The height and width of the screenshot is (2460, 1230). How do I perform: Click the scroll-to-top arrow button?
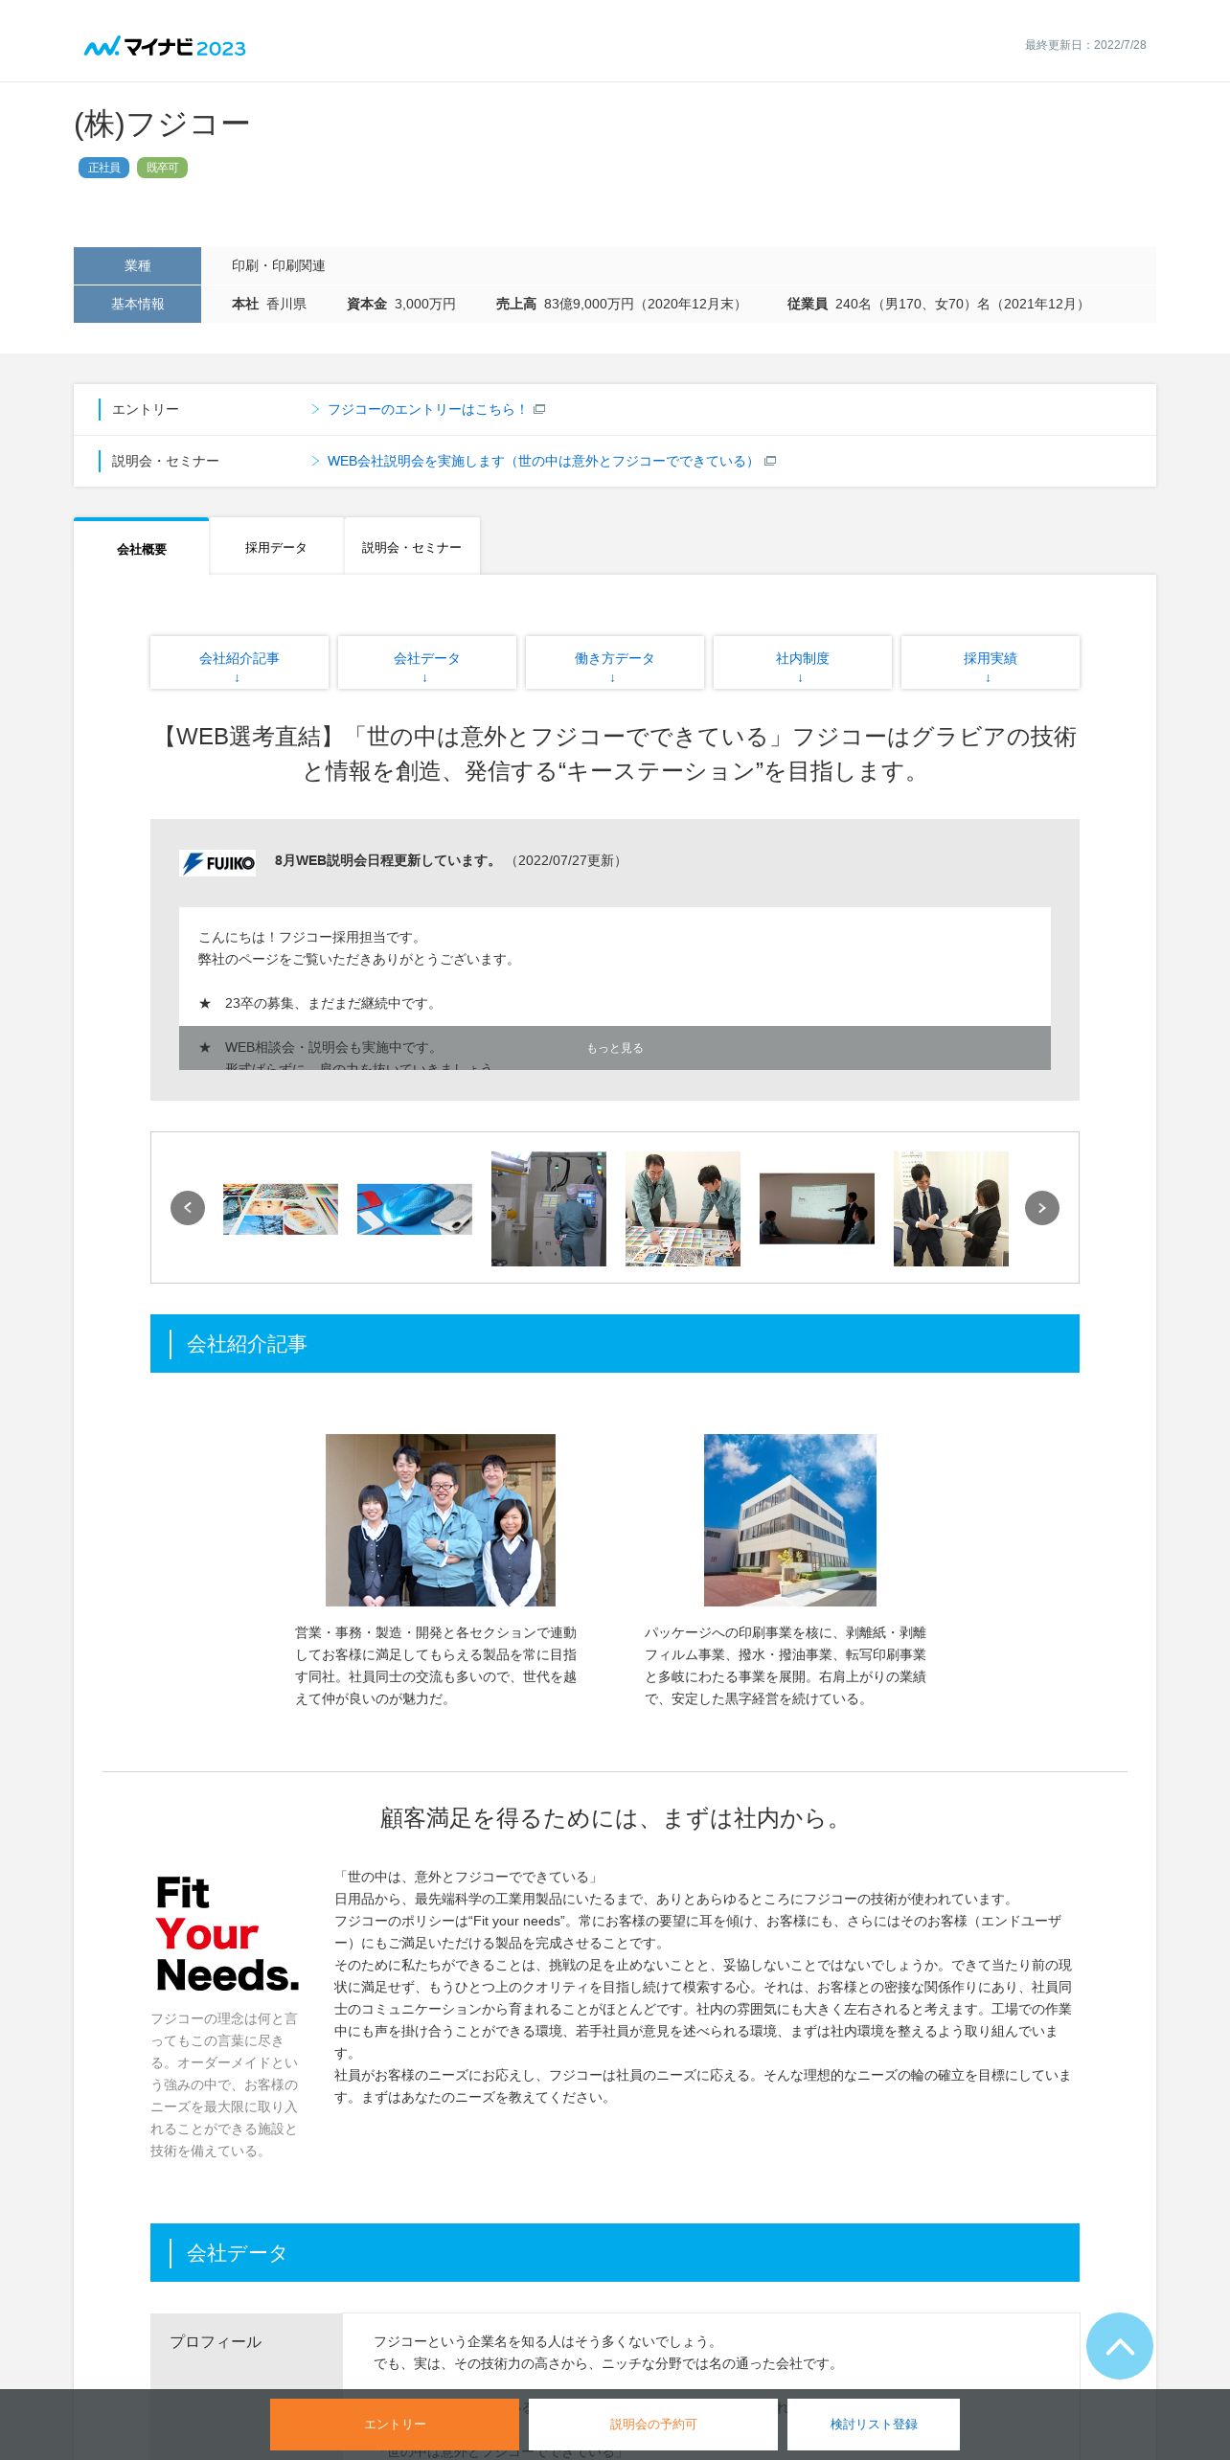[1119, 2345]
